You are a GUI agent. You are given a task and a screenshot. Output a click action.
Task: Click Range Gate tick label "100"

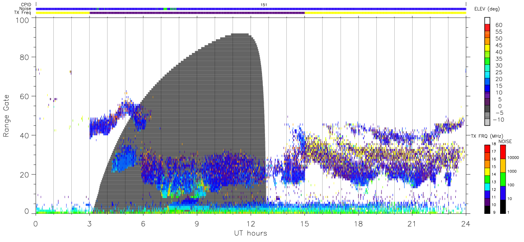[23, 20]
